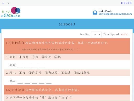134x101 pixels.
Task: Click option ③街边的 in question 2
Action: tap(51, 73)
